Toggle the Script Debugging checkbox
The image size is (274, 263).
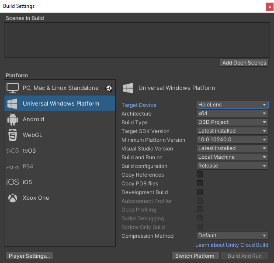pos(200,218)
